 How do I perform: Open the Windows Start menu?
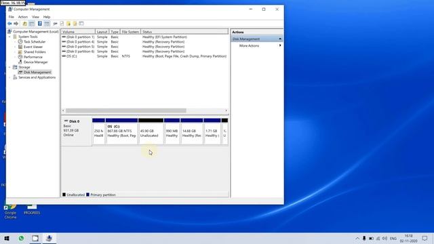[x=7, y=238]
